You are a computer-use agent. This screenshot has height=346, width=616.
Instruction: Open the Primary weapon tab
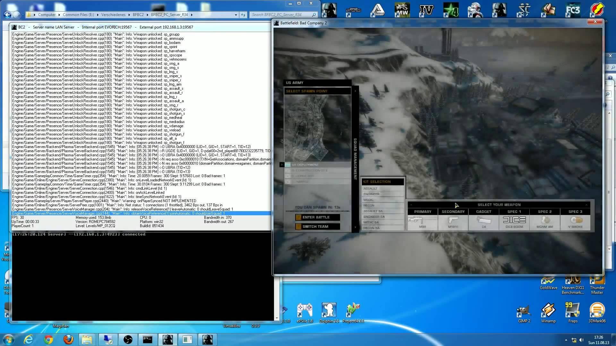click(x=423, y=212)
